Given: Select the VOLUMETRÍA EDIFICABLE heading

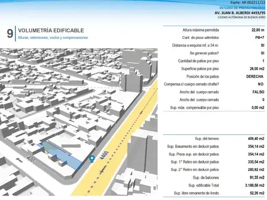Looking at the screenshot, I should (51, 31).
